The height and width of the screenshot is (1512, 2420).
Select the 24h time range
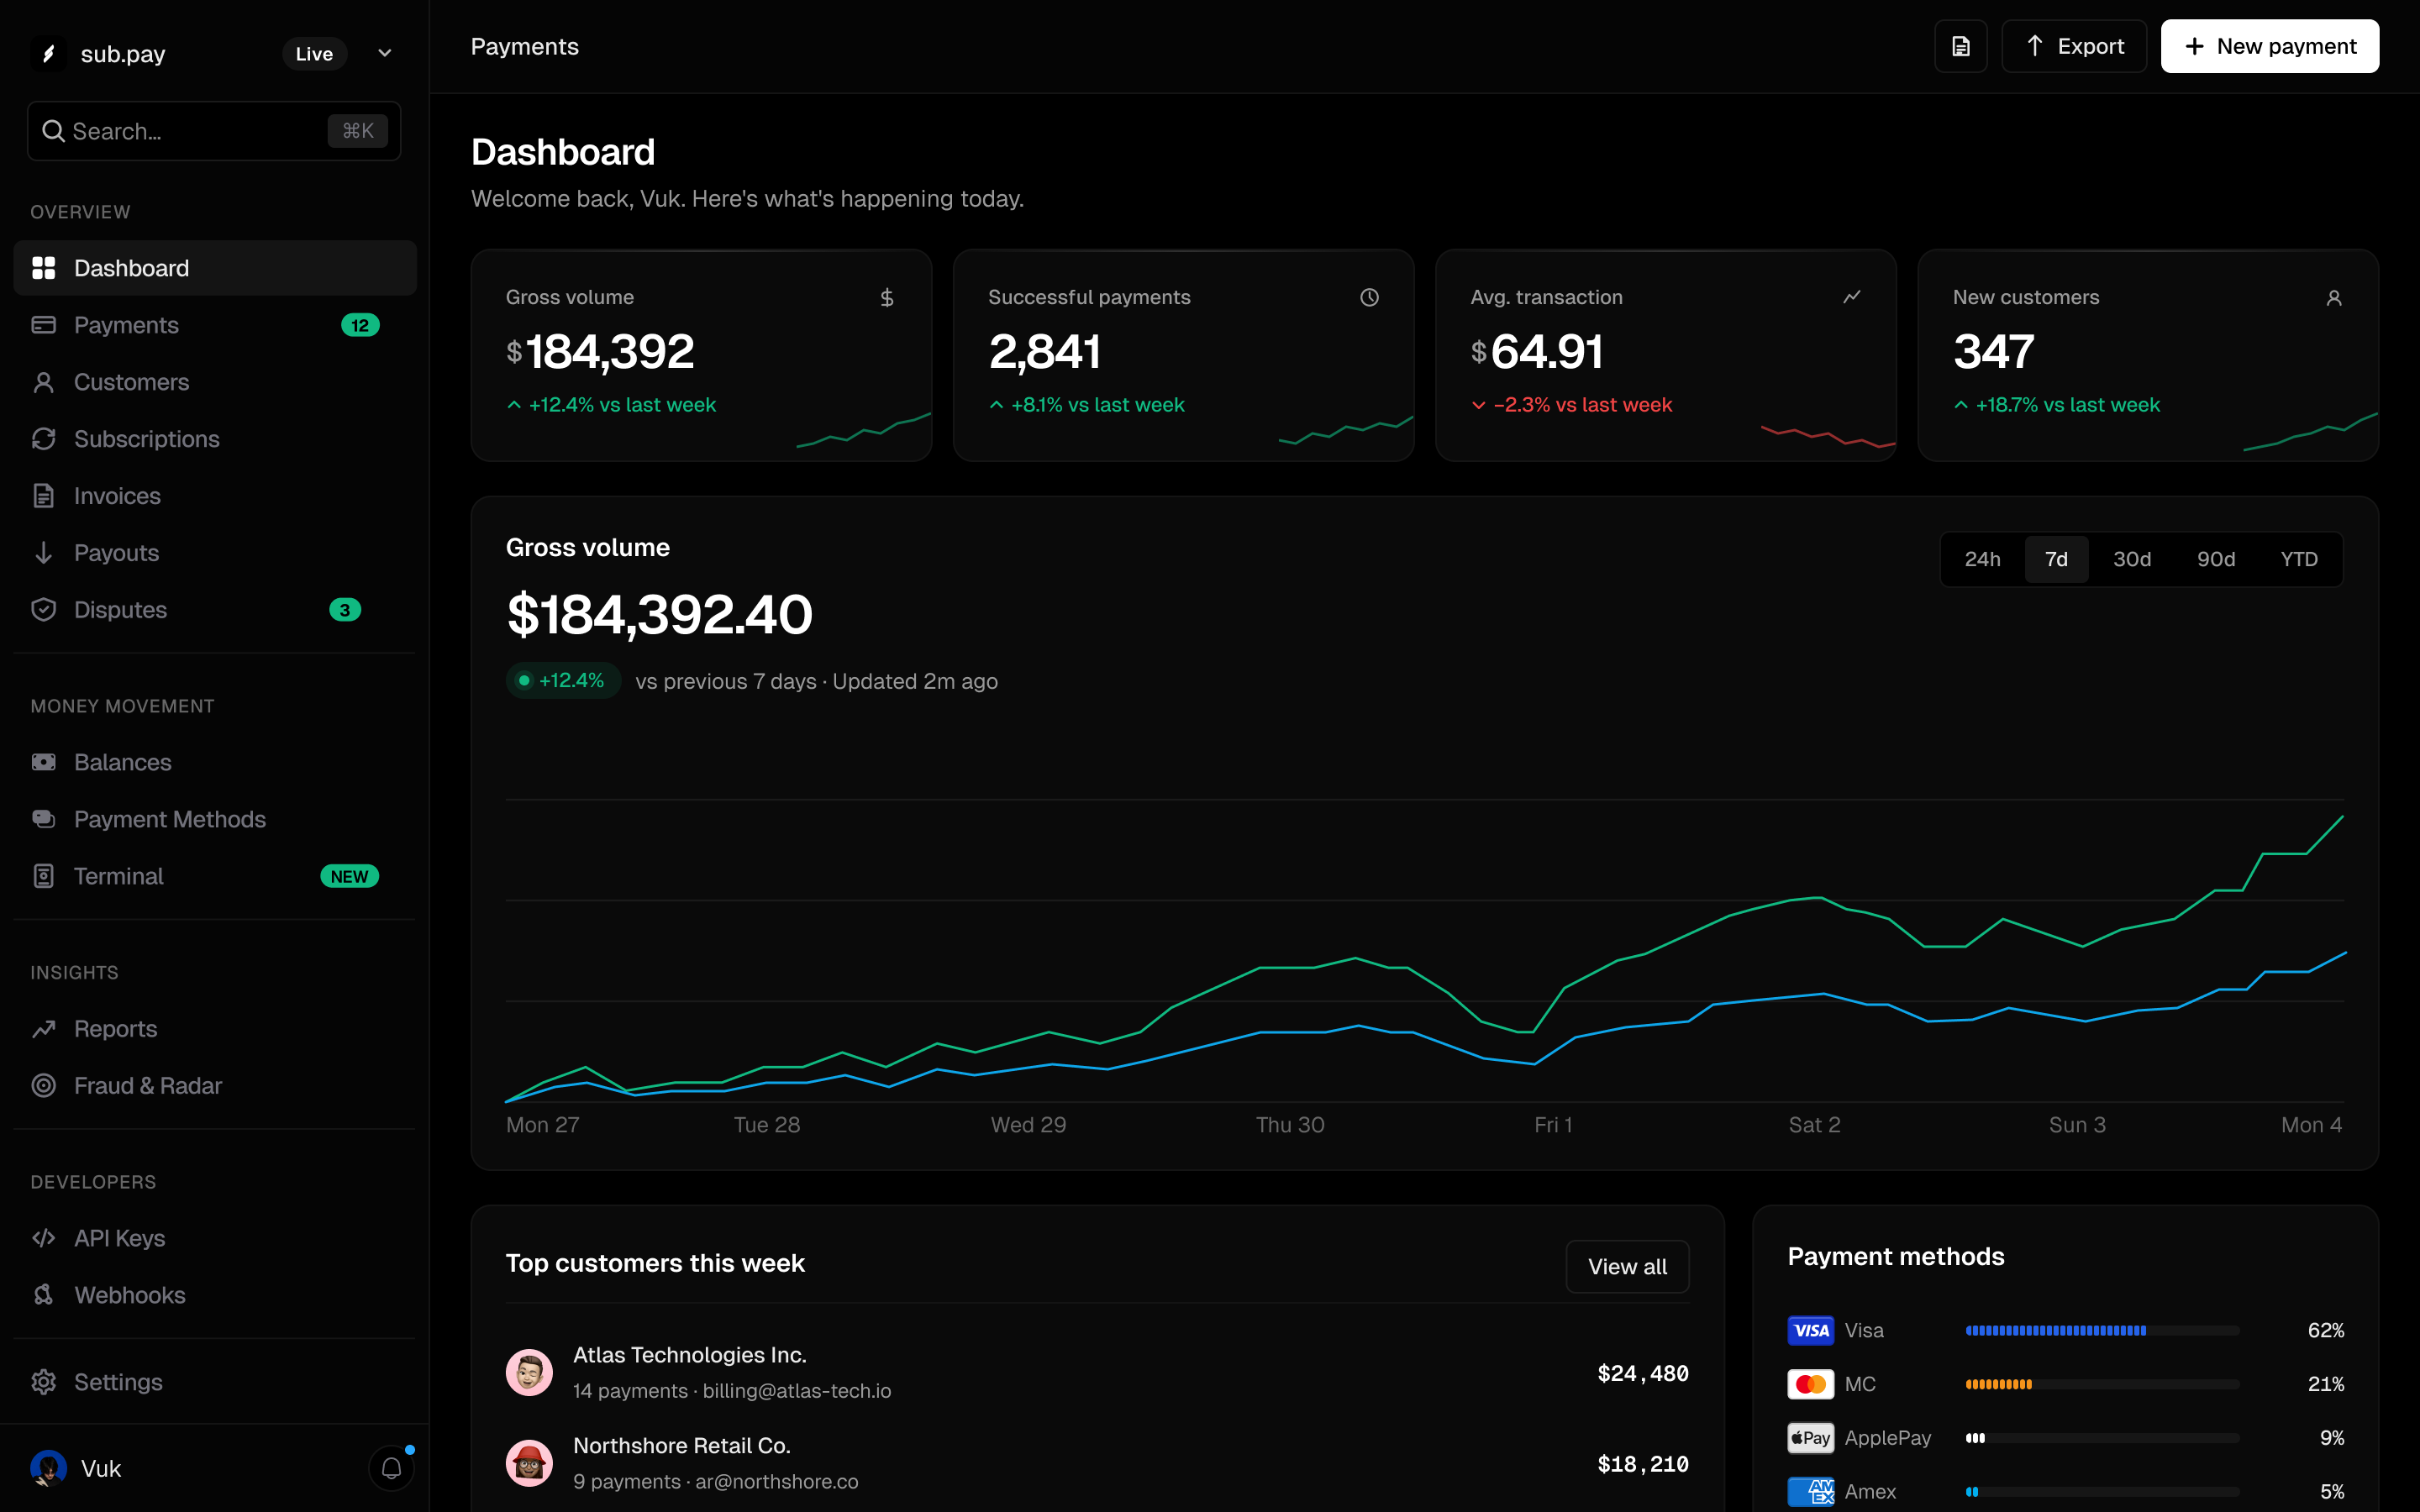coord(1982,559)
